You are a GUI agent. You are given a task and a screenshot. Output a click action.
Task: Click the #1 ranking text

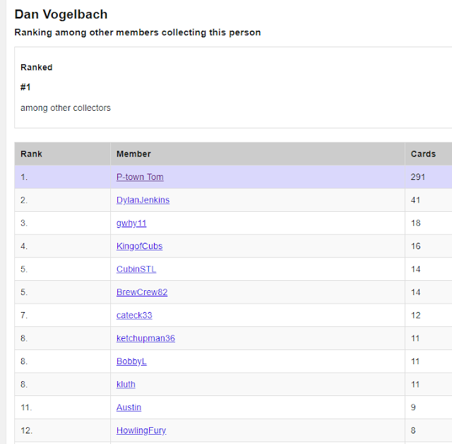point(25,87)
